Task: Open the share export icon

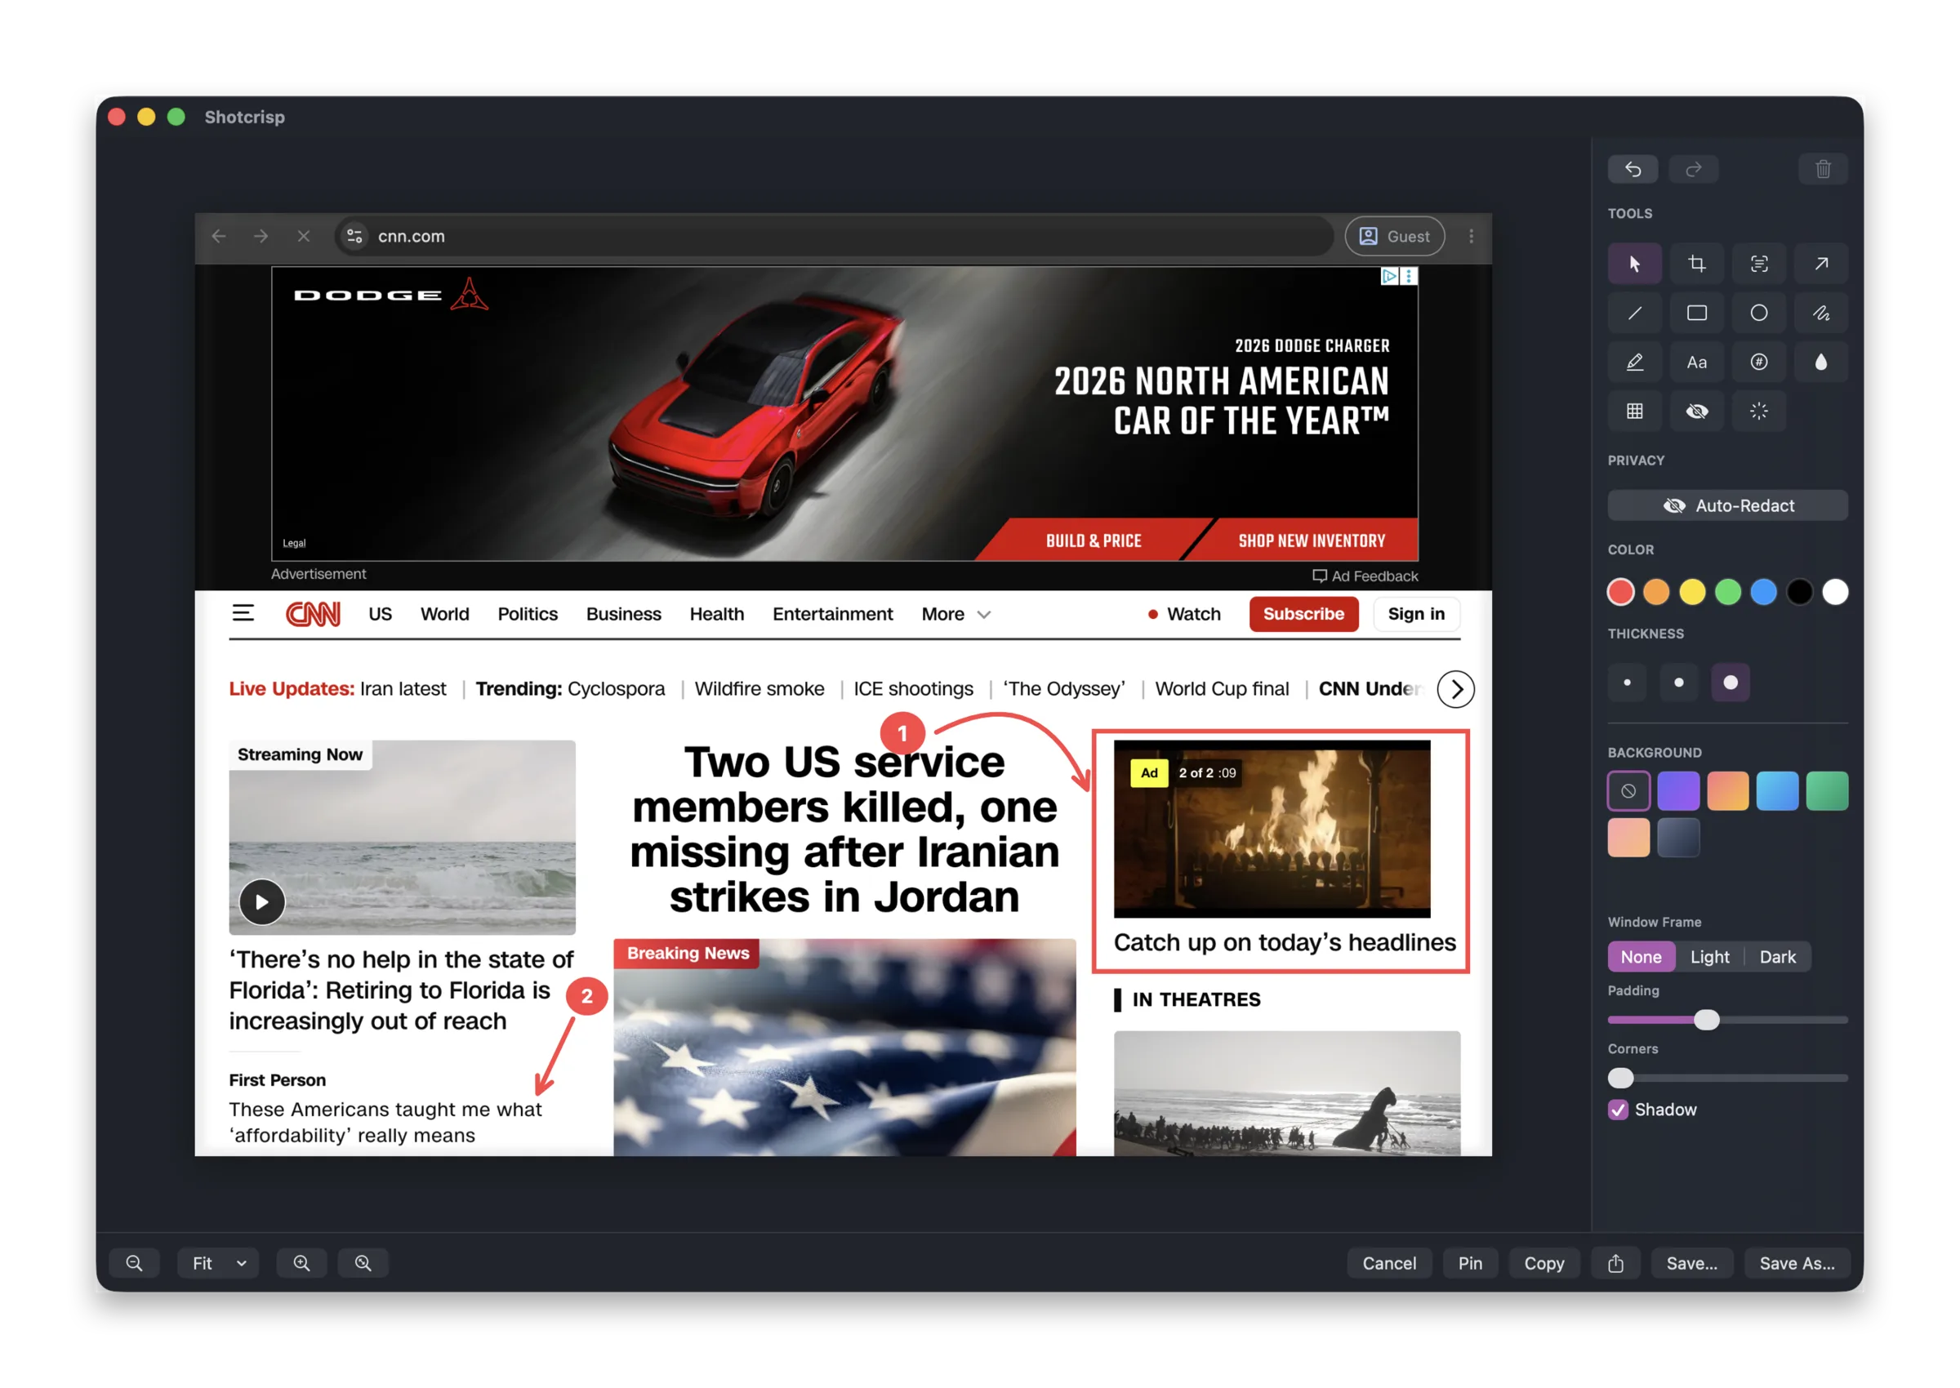Action: click(x=1615, y=1262)
